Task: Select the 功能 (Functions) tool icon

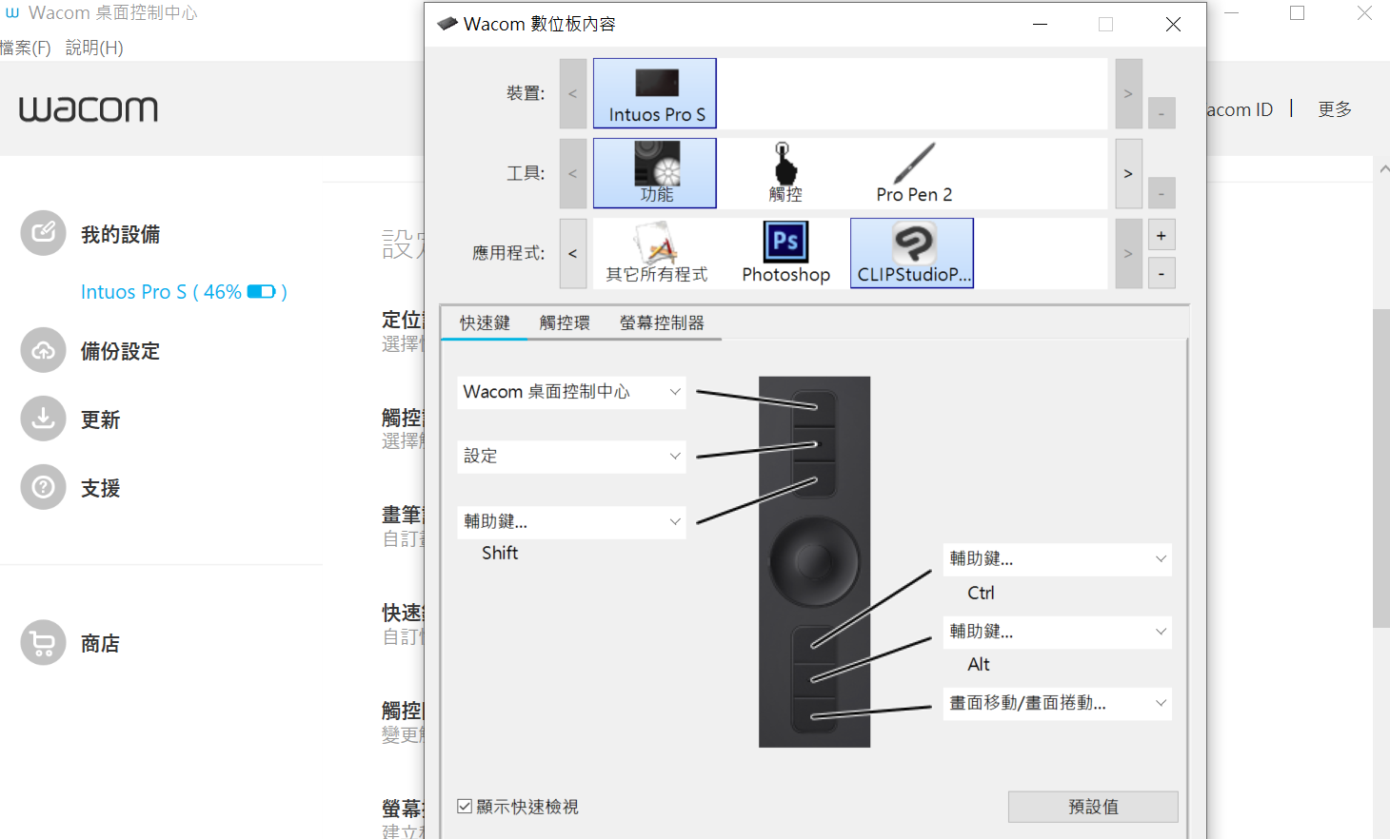Action: (x=655, y=173)
